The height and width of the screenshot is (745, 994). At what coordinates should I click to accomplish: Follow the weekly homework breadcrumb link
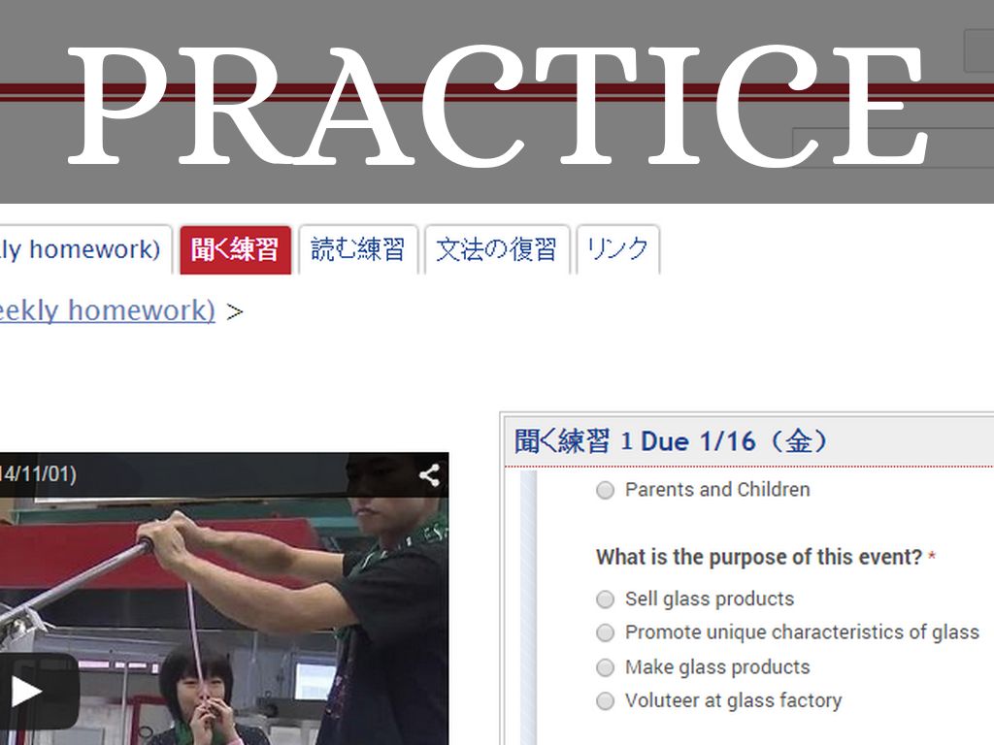[x=107, y=310]
